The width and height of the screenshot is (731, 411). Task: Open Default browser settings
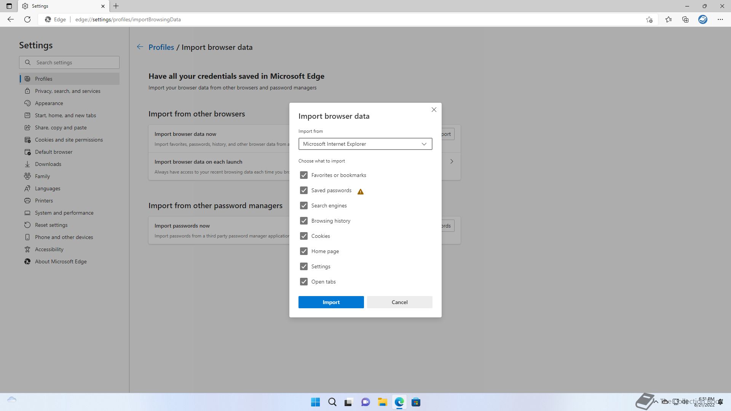click(x=69, y=152)
